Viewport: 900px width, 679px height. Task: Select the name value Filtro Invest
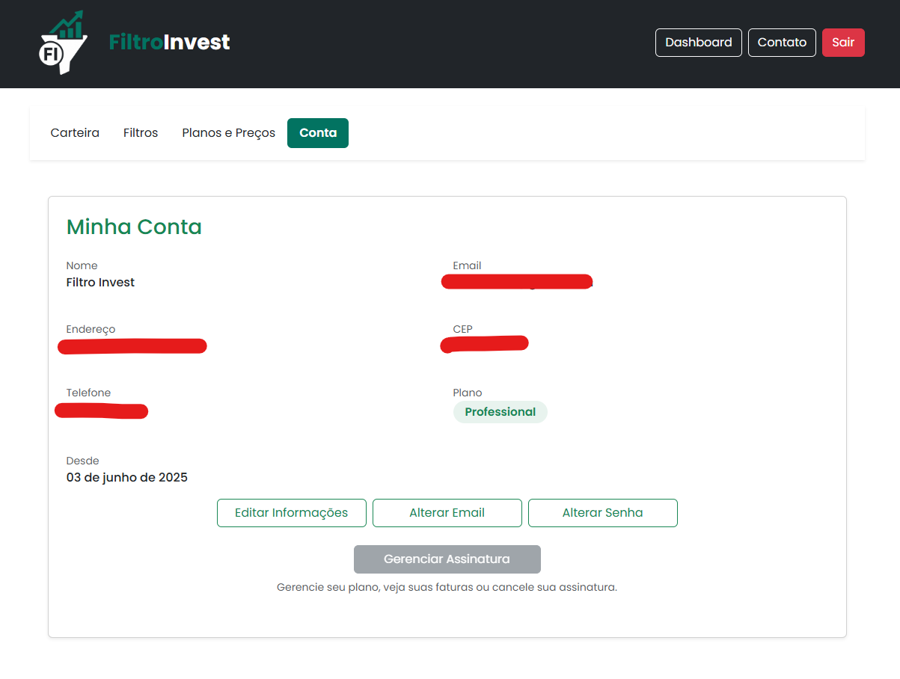click(x=100, y=283)
